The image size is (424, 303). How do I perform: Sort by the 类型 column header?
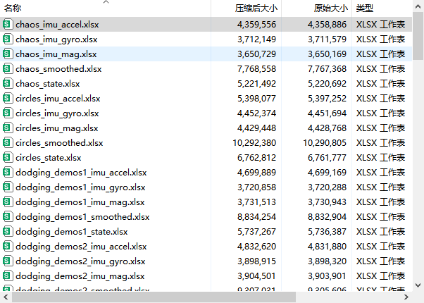382,8
